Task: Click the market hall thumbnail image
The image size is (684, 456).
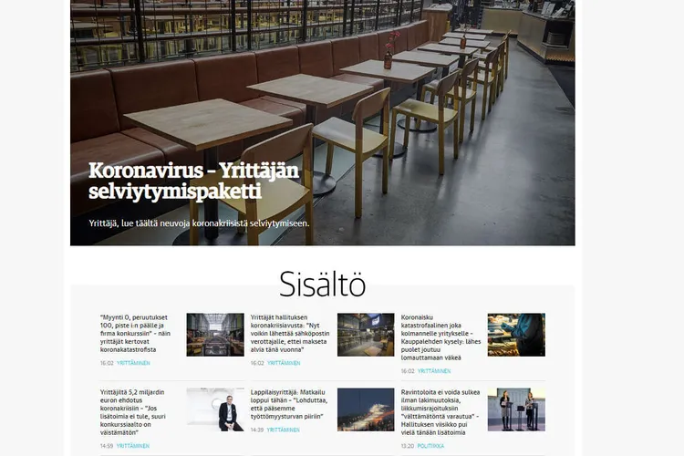Action: point(215,335)
